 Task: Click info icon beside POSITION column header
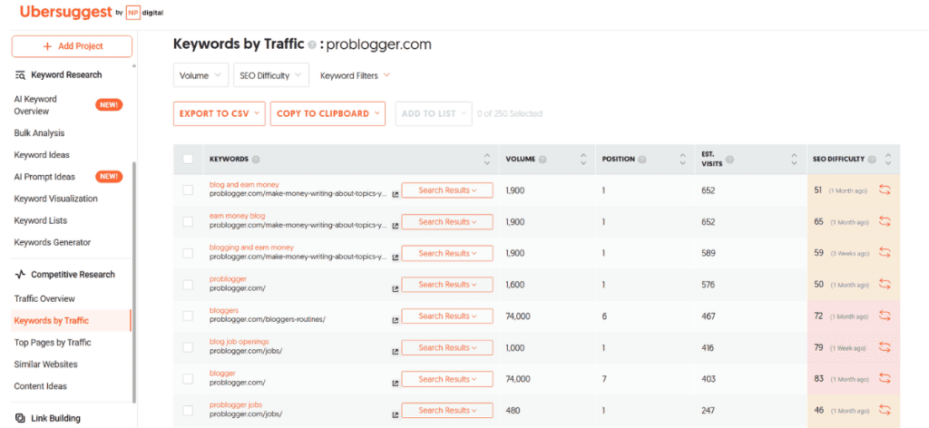click(642, 160)
